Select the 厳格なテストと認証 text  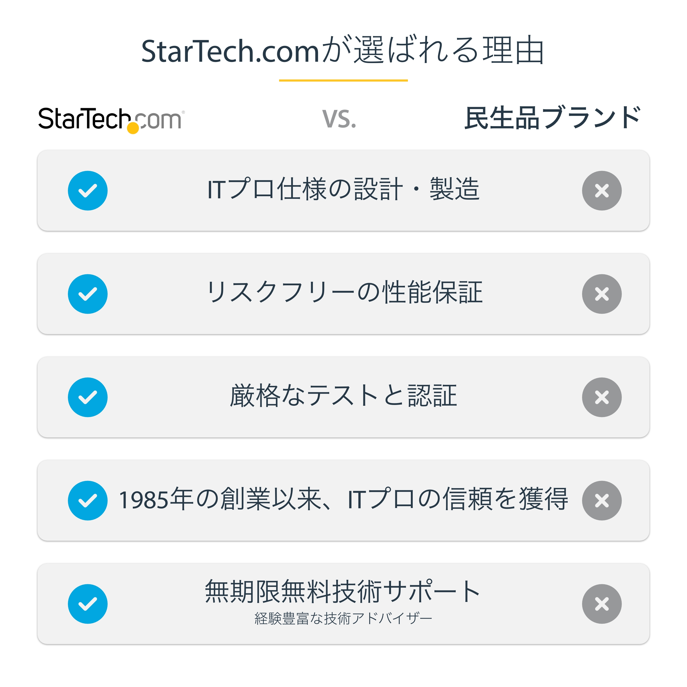(343, 395)
